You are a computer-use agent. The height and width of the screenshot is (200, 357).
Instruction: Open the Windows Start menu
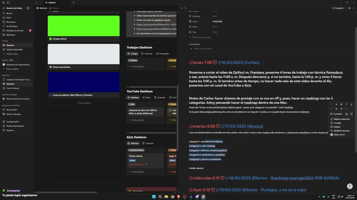(x=154, y=197)
